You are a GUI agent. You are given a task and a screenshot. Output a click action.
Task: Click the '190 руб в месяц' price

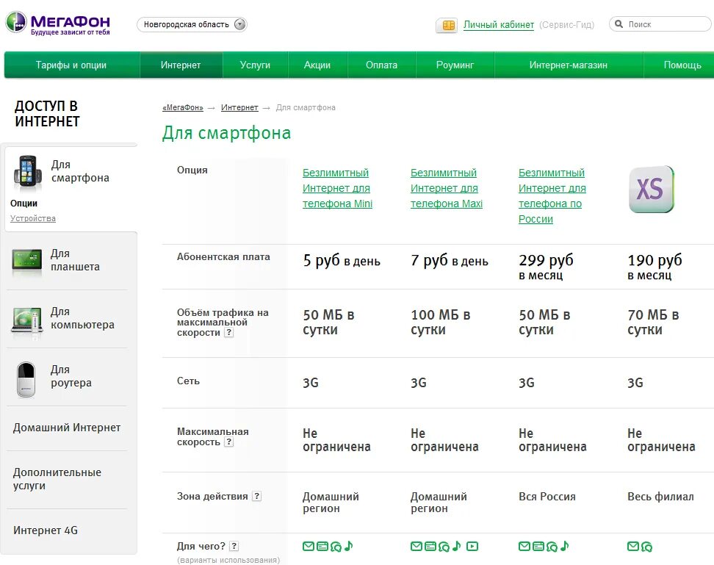pos(654,267)
